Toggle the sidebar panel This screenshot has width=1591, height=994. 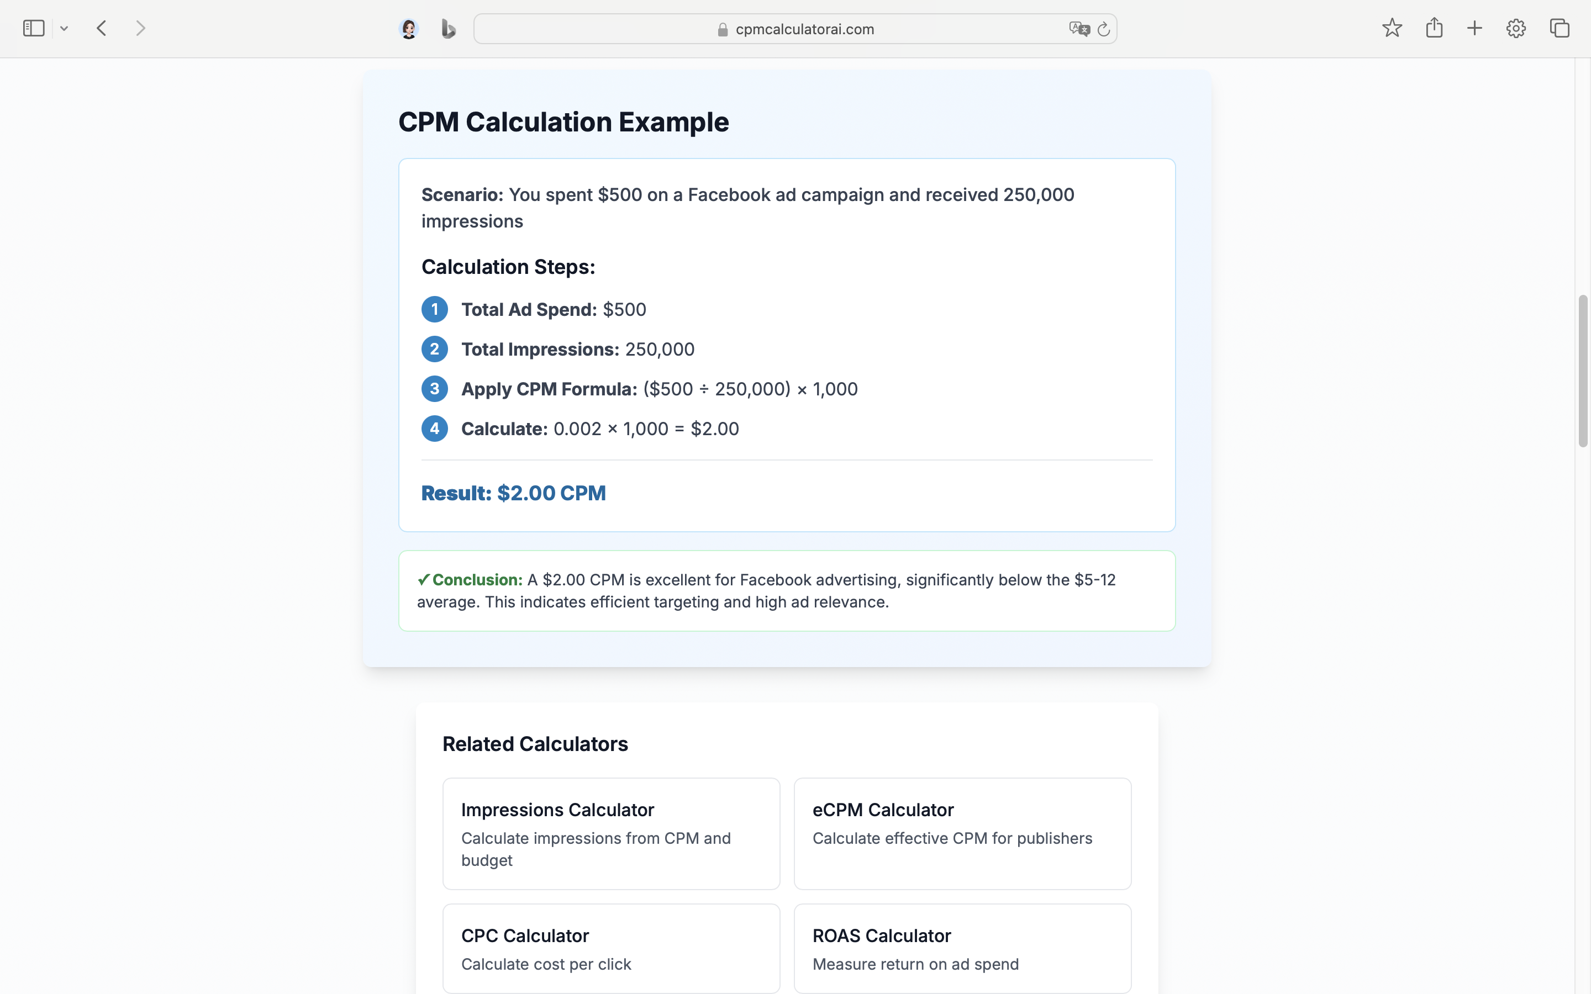(34, 28)
